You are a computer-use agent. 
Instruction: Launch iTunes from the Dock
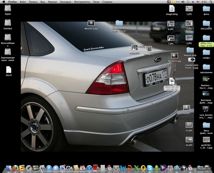coord(89,168)
